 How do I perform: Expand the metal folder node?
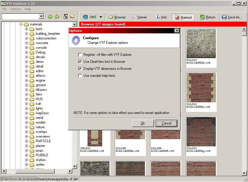(26, 118)
